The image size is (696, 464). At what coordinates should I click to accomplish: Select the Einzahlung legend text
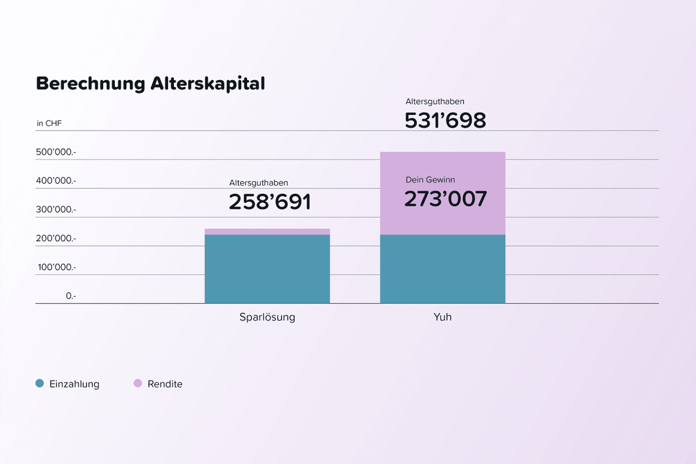coord(74,384)
